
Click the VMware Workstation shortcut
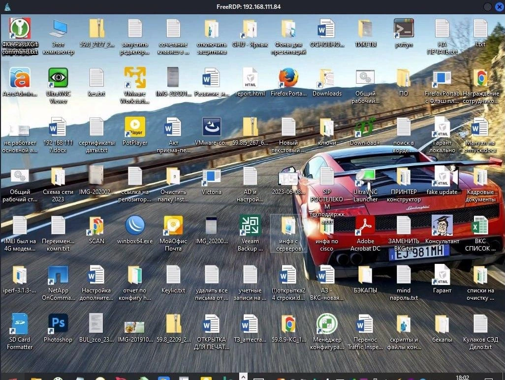pos(134,78)
